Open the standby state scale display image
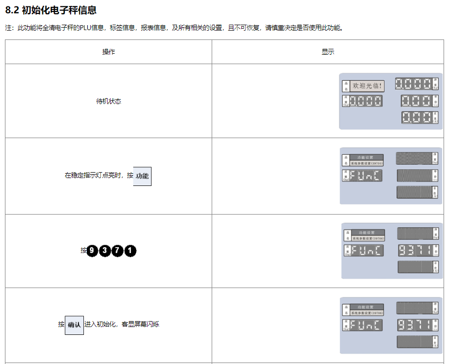The width and height of the screenshot is (450, 364). click(x=390, y=101)
